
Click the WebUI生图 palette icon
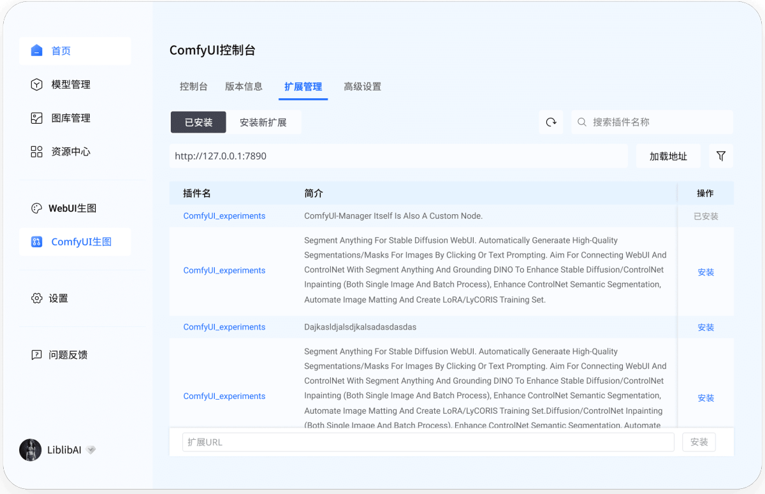click(37, 208)
